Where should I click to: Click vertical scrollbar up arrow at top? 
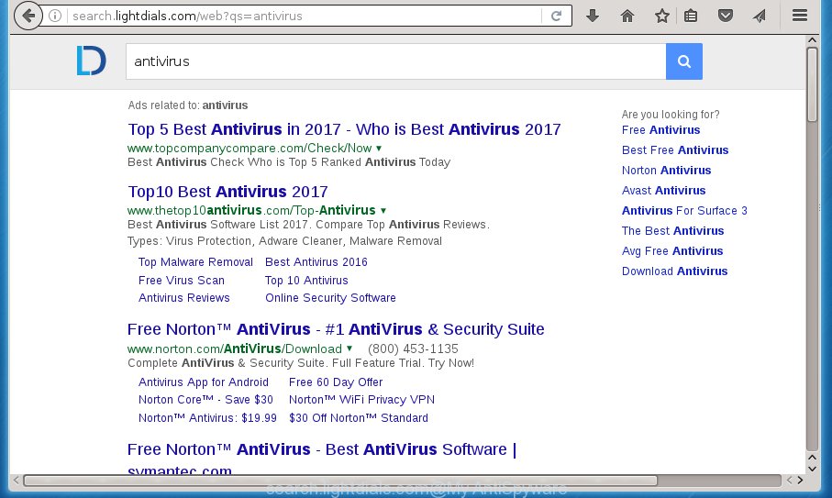(x=812, y=40)
